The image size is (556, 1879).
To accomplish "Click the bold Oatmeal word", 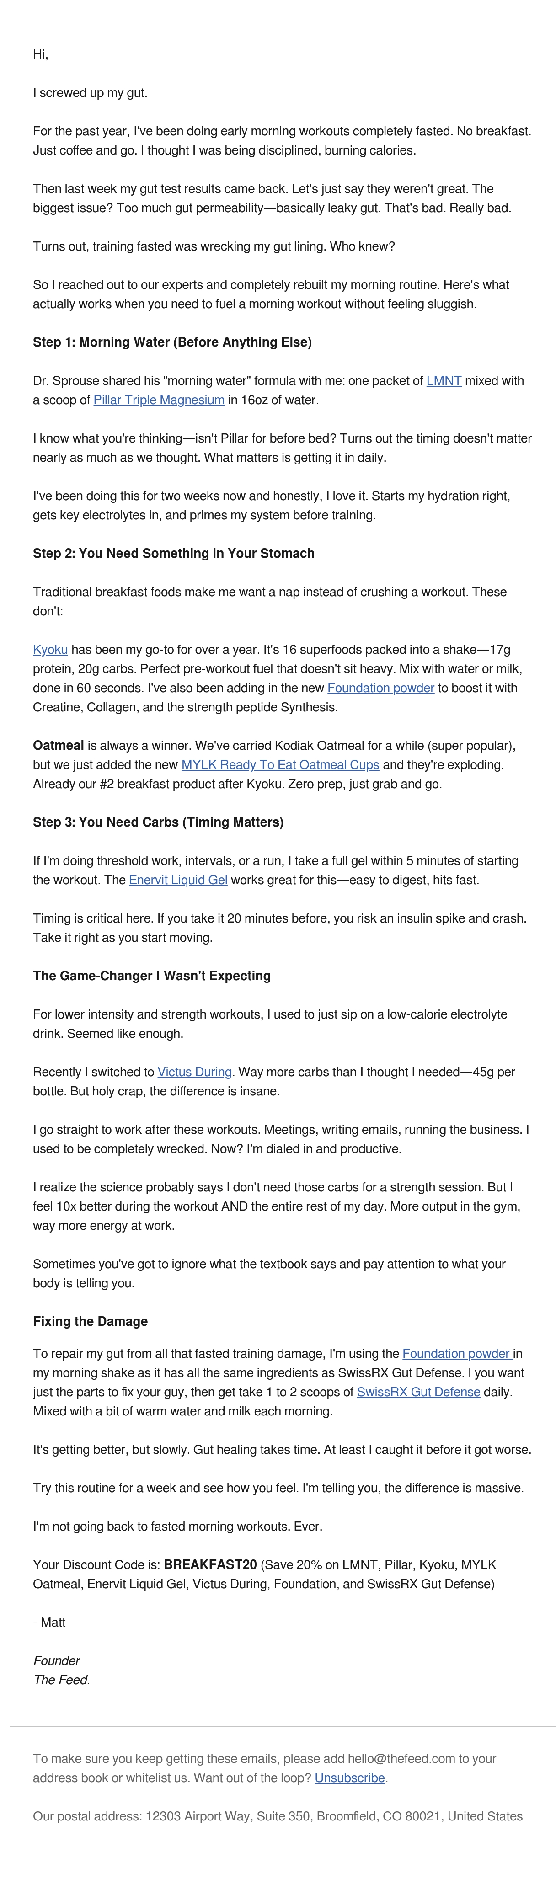I will 59,746.
